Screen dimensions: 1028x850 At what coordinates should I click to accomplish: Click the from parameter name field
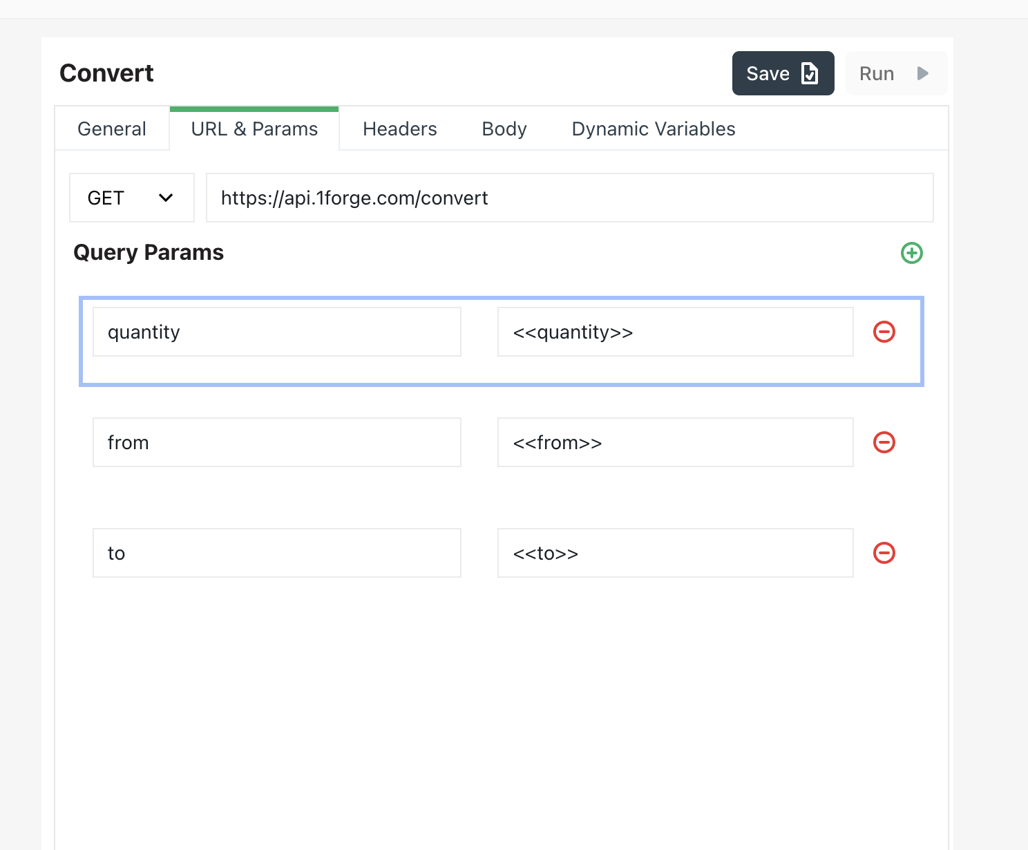point(276,442)
